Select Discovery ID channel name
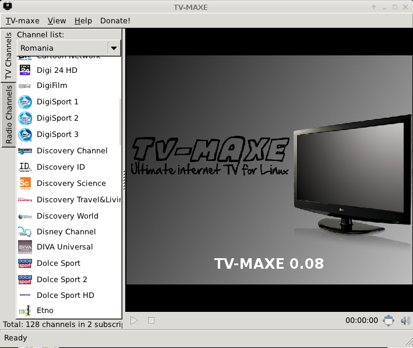Viewport: 413px width, 348px height. [61, 167]
